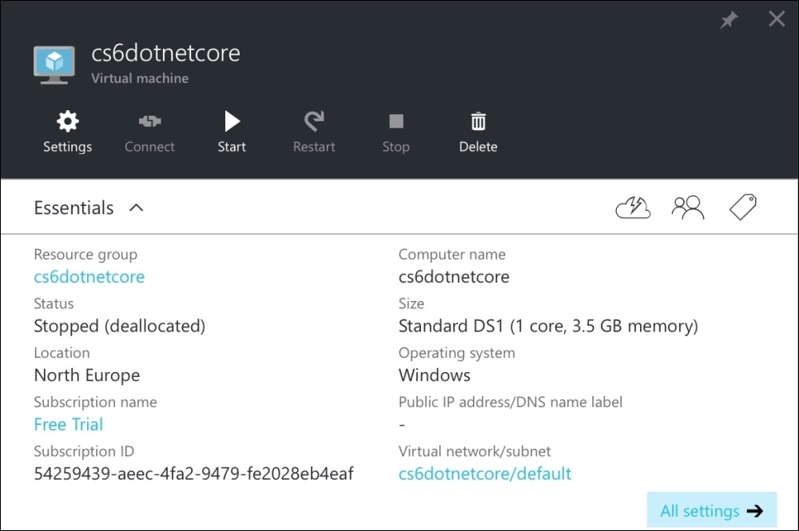The height and width of the screenshot is (531, 799).
Task: Click the Stop square icon
Action: tap(396, 121)
